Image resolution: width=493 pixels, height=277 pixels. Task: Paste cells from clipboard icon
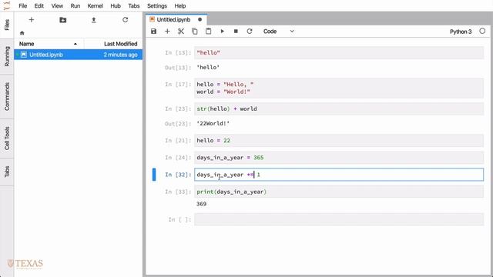(208, 32)
